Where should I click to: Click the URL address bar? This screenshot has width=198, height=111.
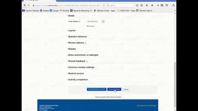click(67, 5)
